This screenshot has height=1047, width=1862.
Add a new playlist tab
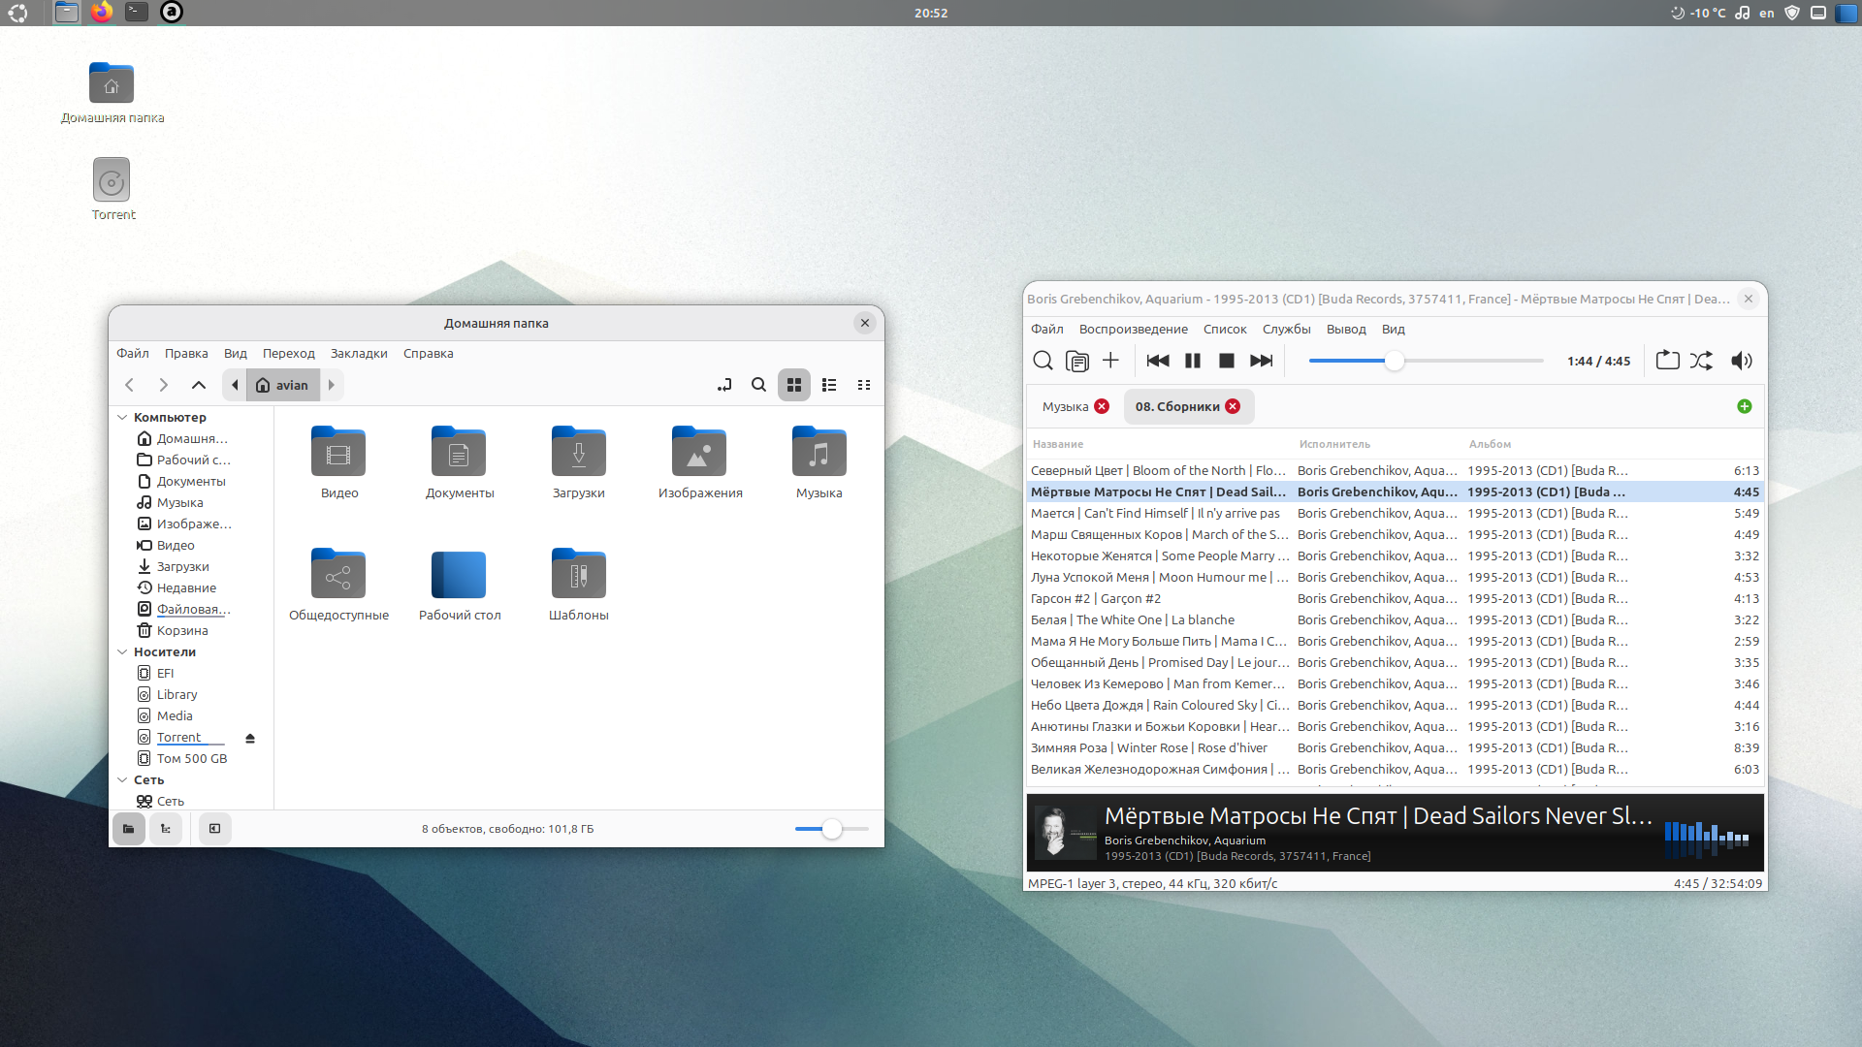pyautogui.click(x=1745, y=406)
